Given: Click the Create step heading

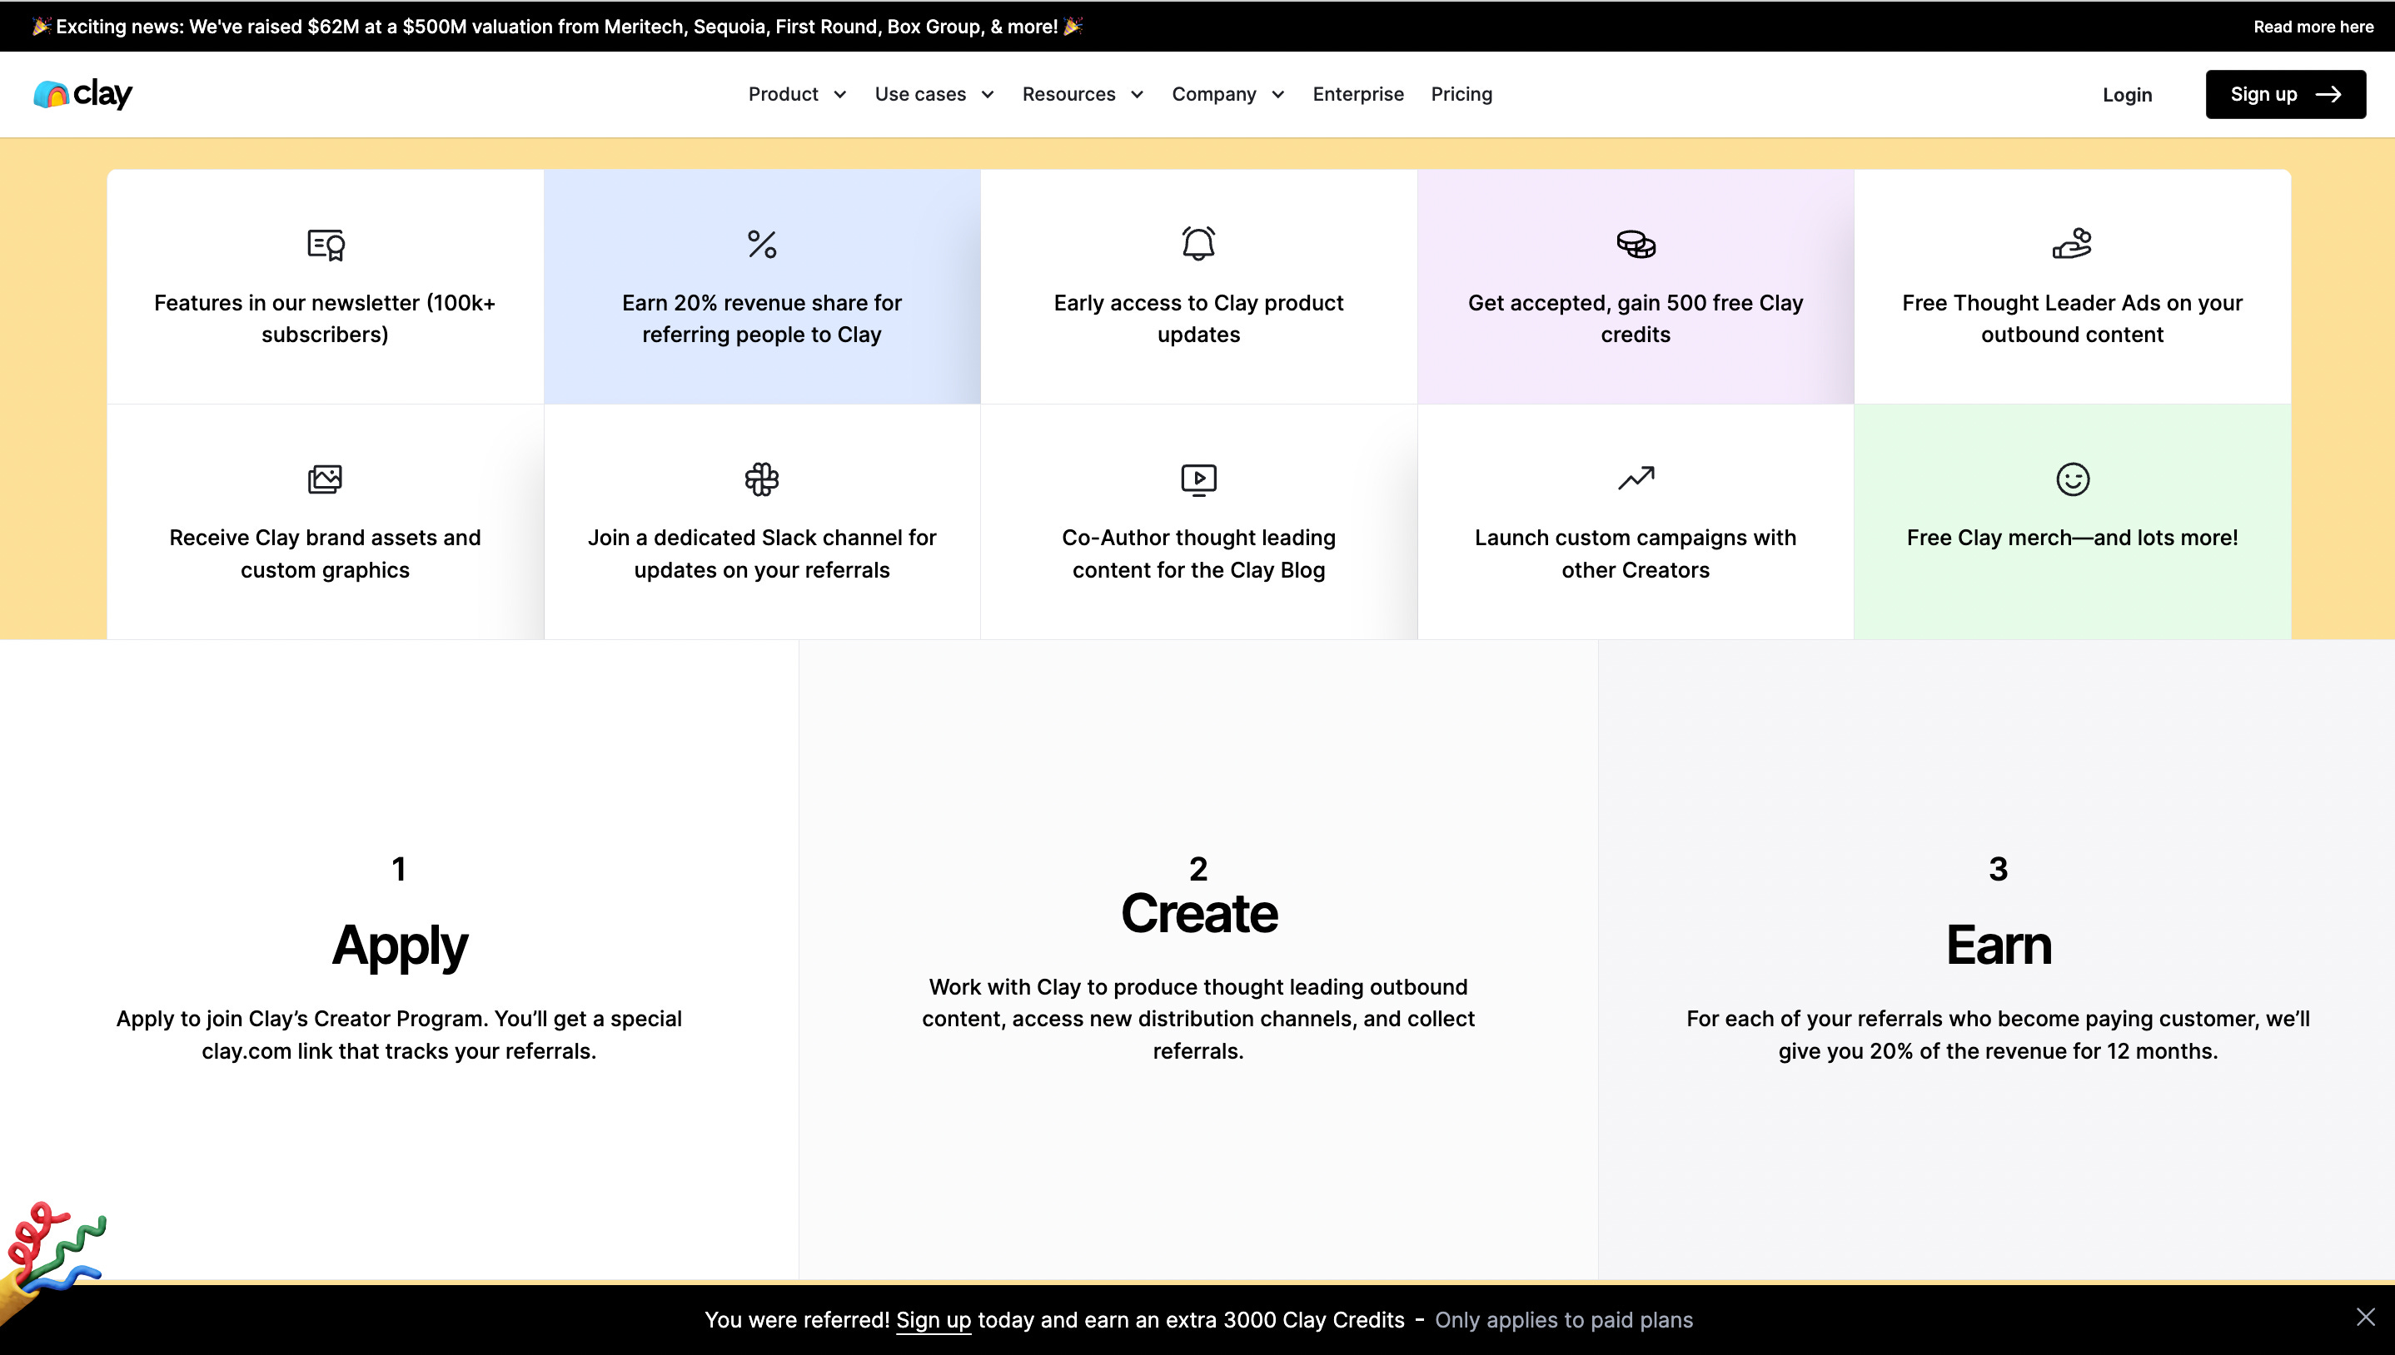Looking at the screenshot, I should 1199,913.
